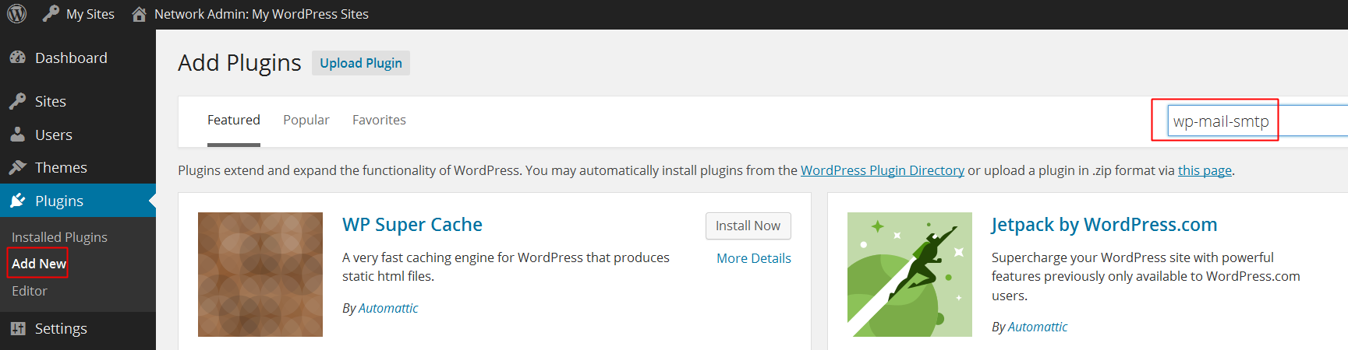Click the Sites key icon in sidebar
Viewport: 1348px width, 350px height.
17,101
